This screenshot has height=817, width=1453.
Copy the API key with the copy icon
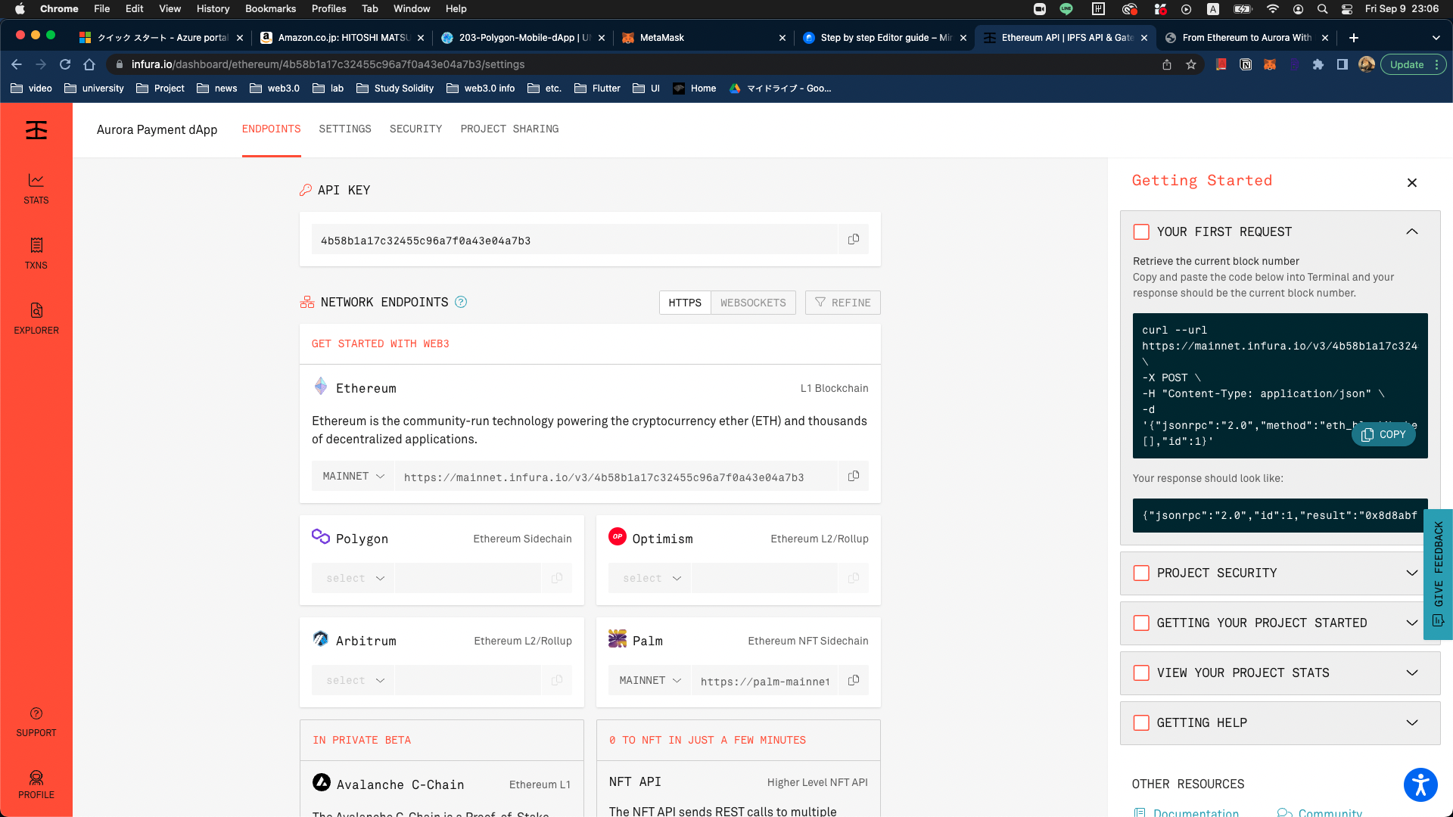coord(854,239)
